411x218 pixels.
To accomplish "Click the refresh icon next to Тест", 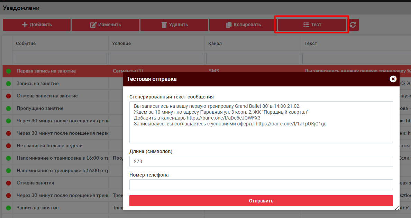I will tap(353, 25).
